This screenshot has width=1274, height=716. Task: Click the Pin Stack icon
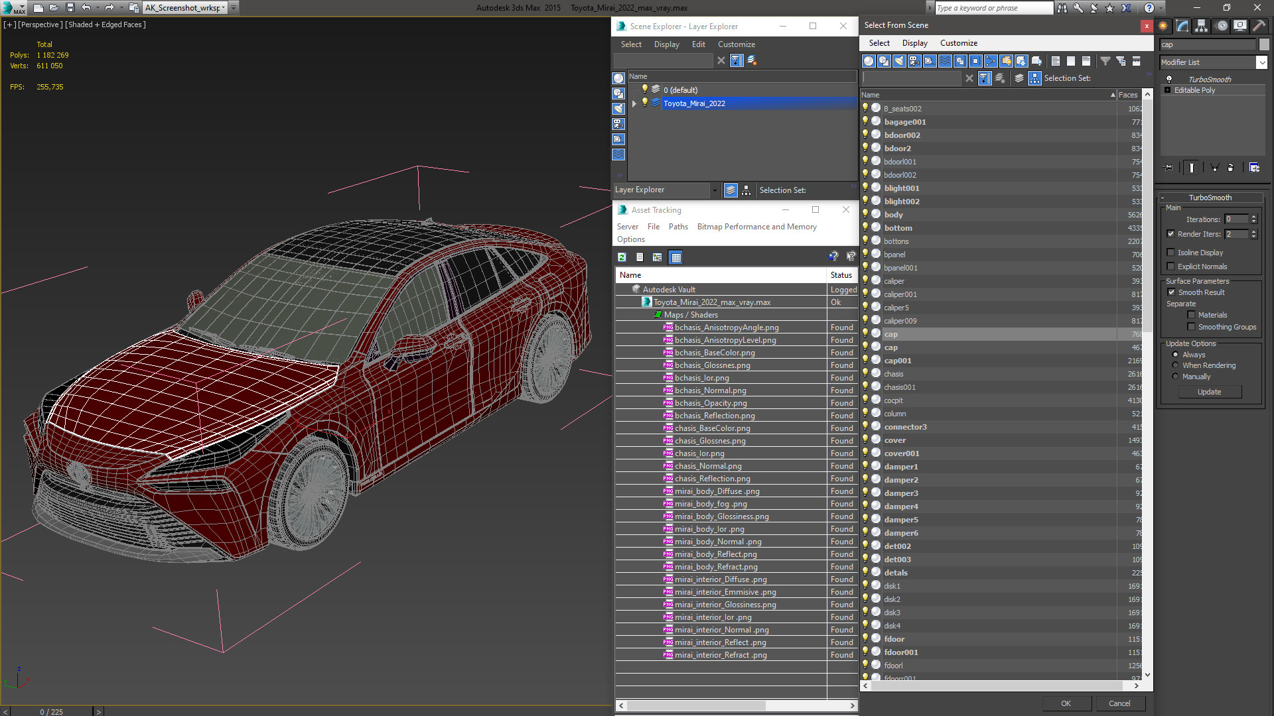1168,168
